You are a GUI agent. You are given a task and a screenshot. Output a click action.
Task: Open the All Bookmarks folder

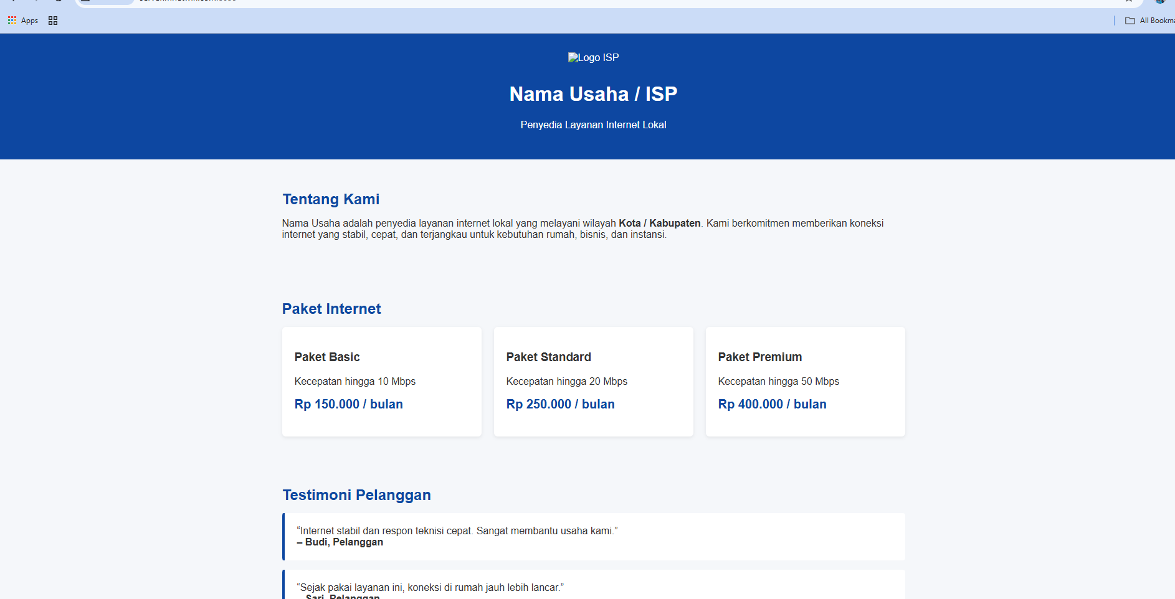(1149, 21)
